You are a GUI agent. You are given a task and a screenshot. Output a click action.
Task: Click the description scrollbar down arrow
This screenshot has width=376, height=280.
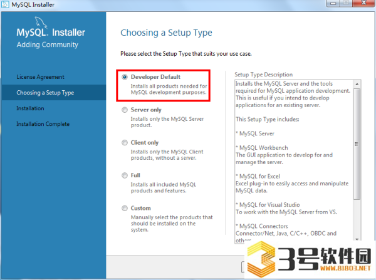(357, 239)
